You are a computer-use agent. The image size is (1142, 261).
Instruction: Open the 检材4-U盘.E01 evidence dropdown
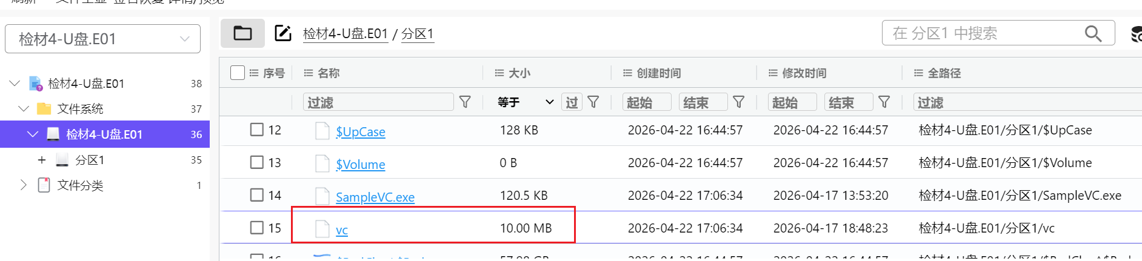tap(102, 39)
